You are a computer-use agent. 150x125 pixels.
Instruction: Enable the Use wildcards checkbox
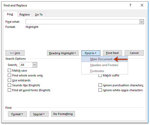coord(9,80)
